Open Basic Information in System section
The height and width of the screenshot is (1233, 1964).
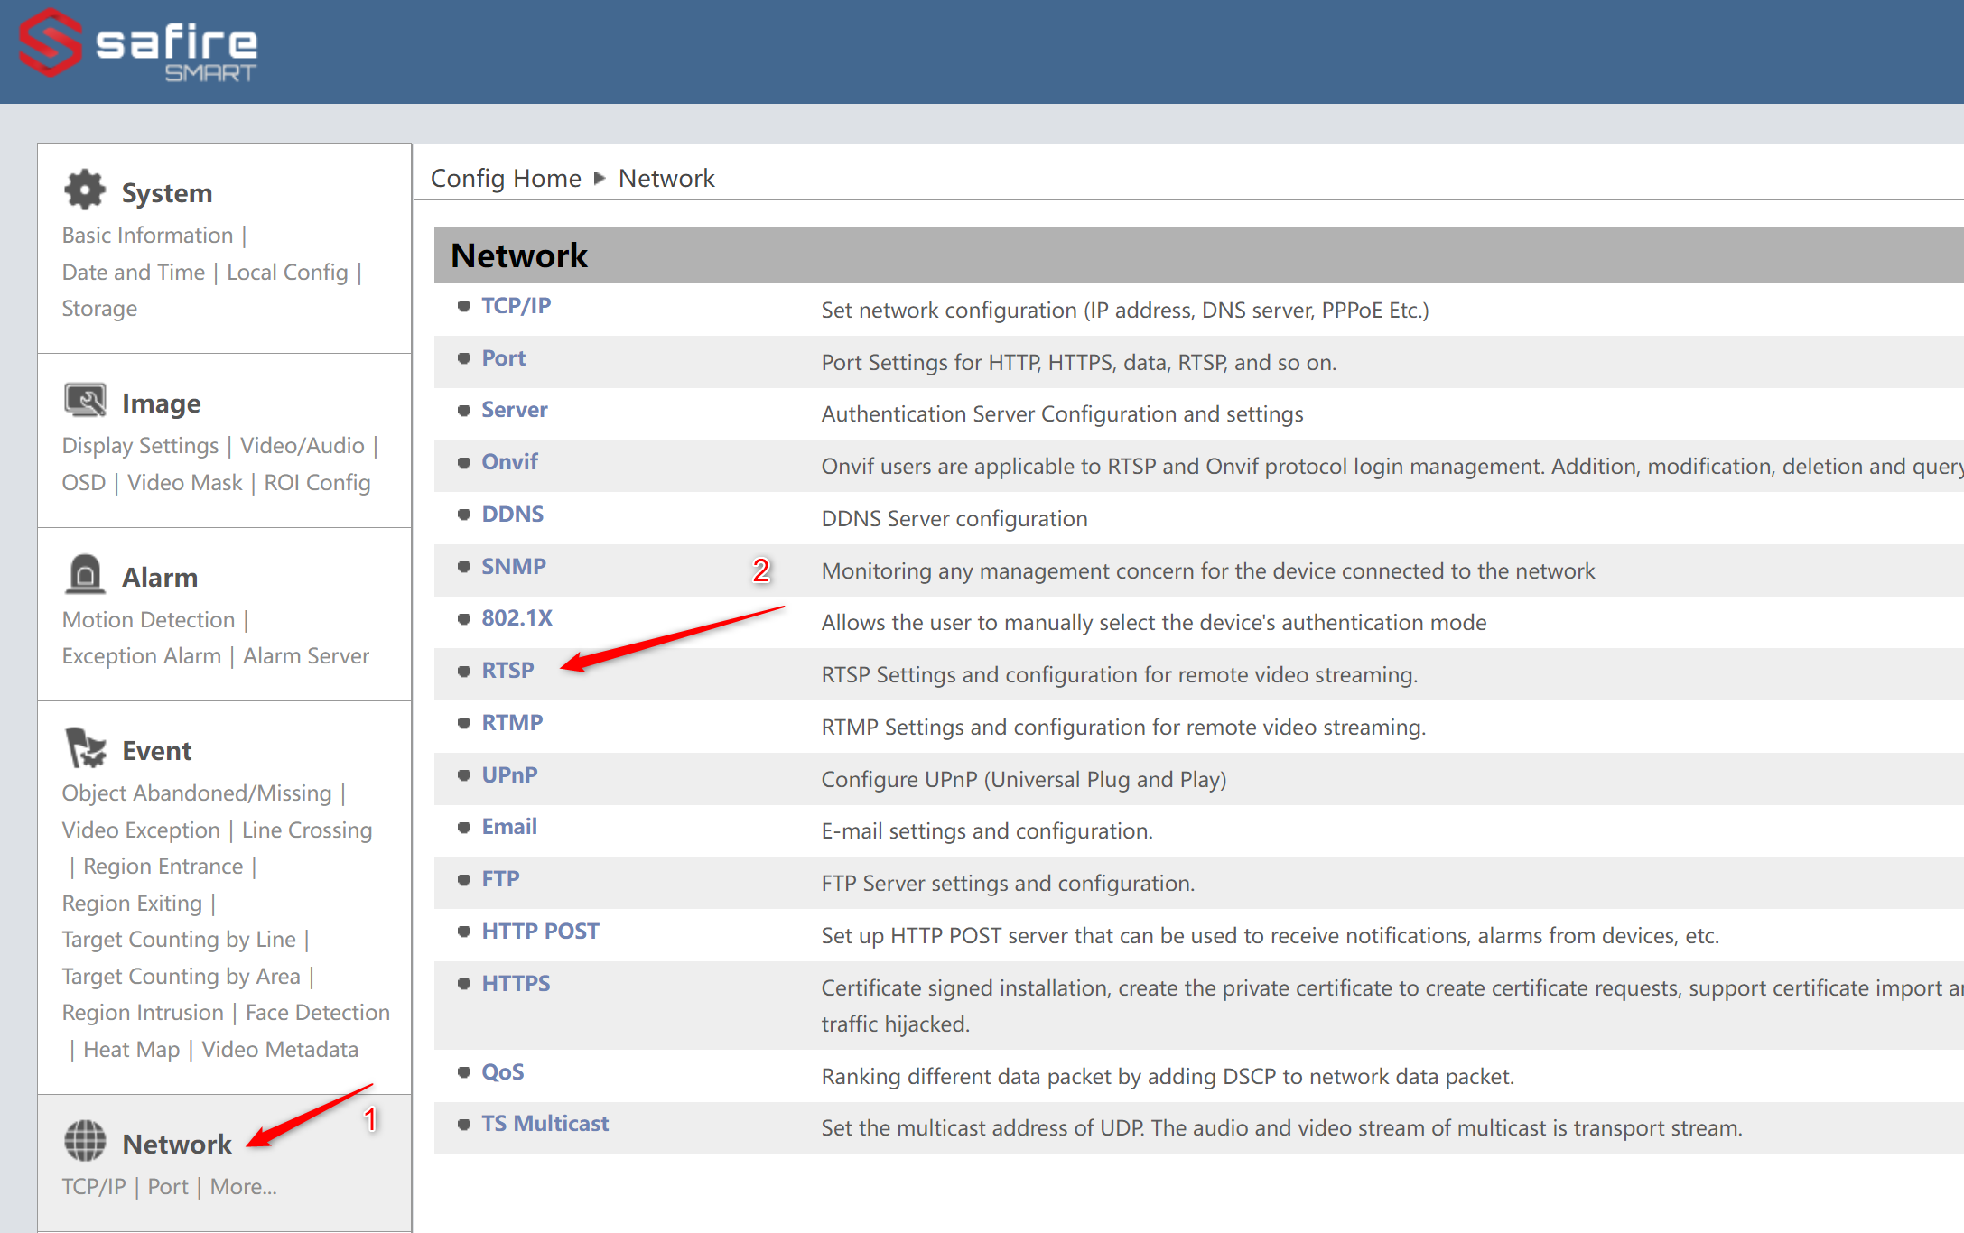click(147, 235)
